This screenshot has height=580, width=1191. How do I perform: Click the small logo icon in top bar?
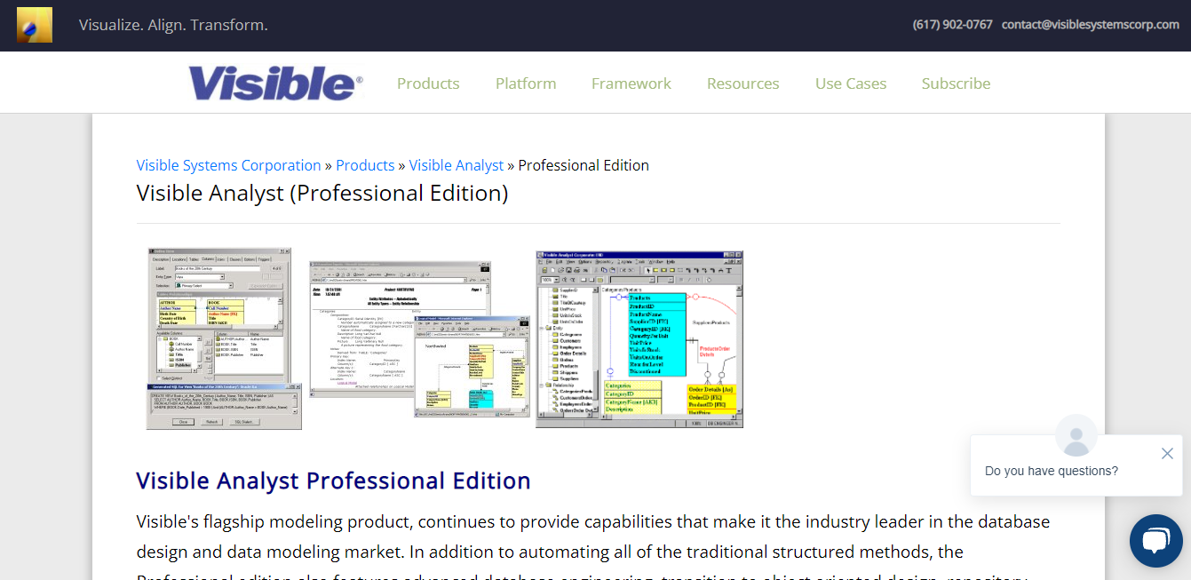(x=35, y=25)
